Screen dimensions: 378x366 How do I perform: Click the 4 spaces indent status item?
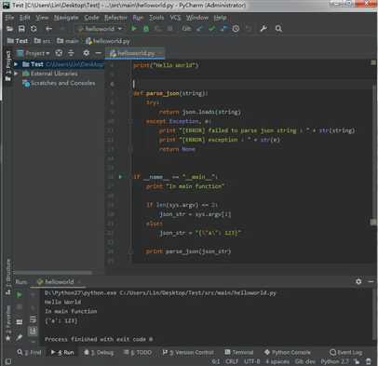click(x=277, y=361)
